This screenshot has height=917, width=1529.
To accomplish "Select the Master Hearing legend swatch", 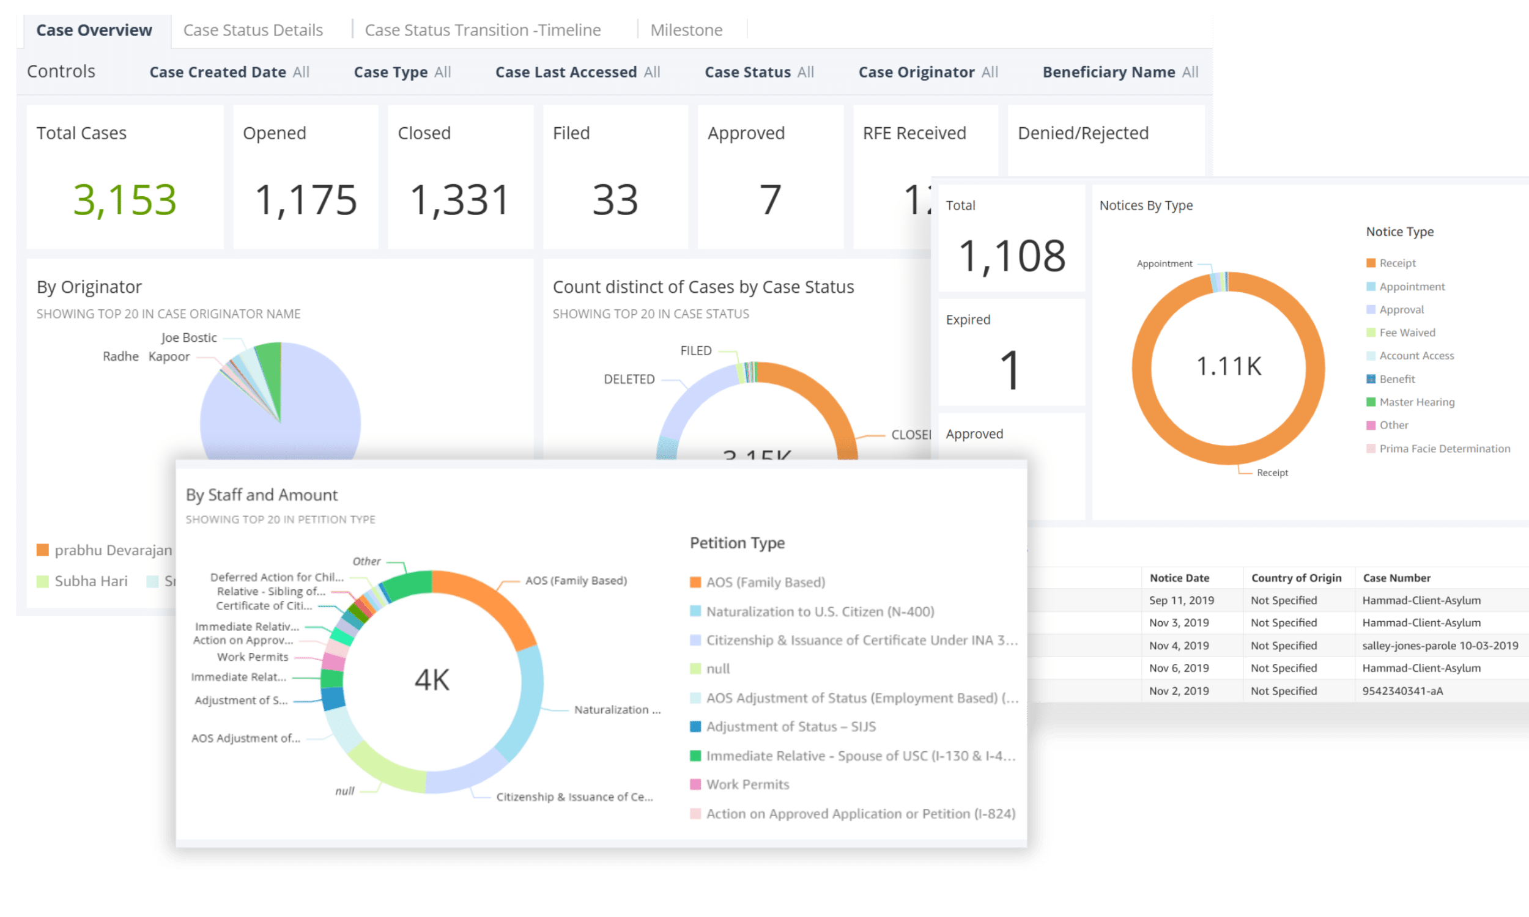I will pos(1370,402).
